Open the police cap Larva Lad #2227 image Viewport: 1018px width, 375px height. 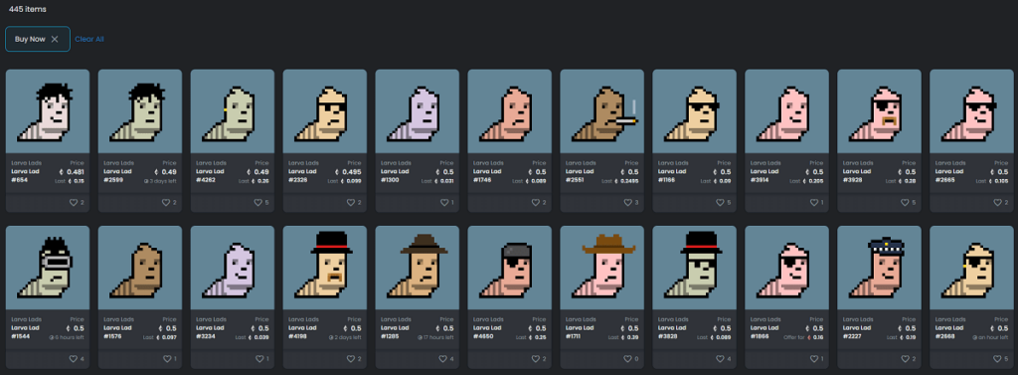879,268
